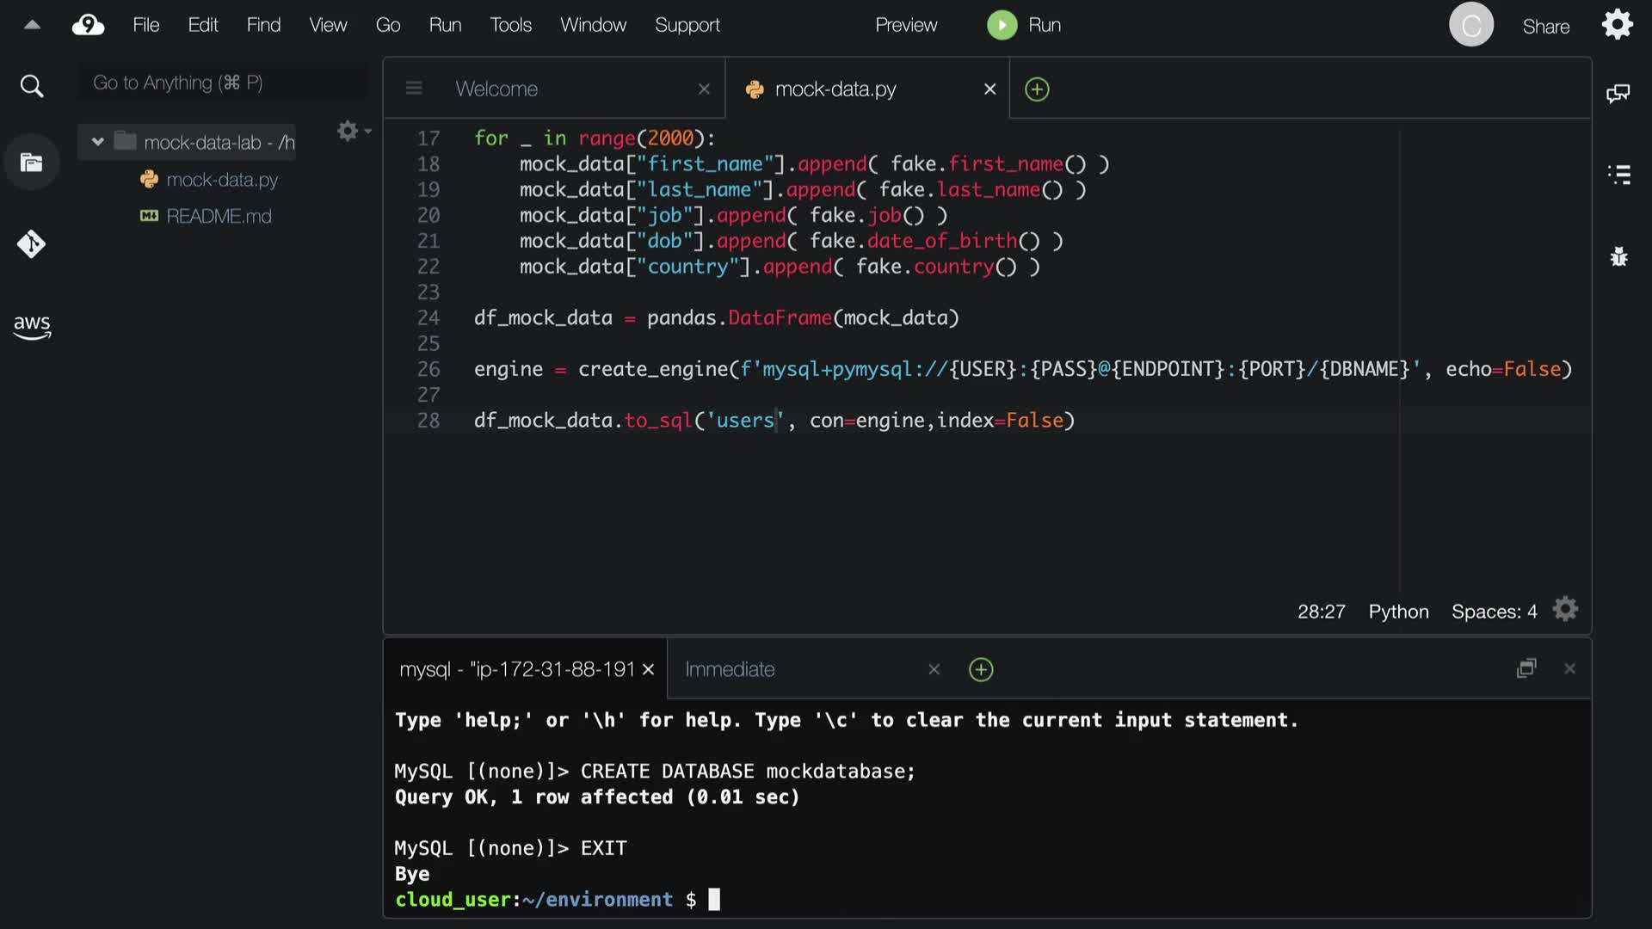Image resolution: width=1652 pixels, height=929 pixels.
Task: Maximize the terminal console panel
Action: 1526,668
